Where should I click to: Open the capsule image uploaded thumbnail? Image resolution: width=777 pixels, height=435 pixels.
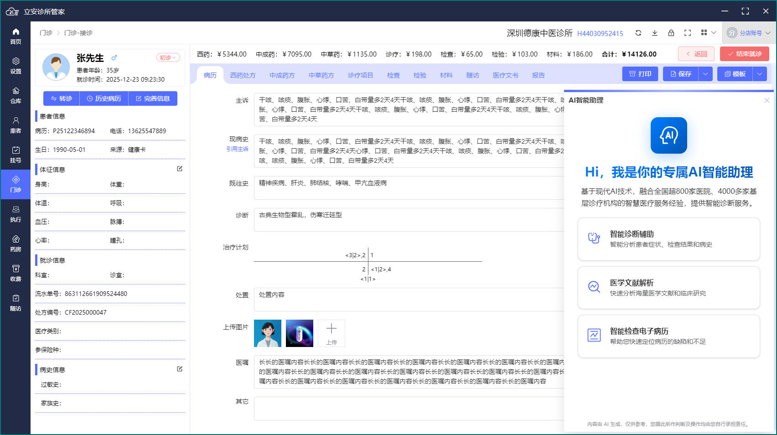[x=300, y=333]
